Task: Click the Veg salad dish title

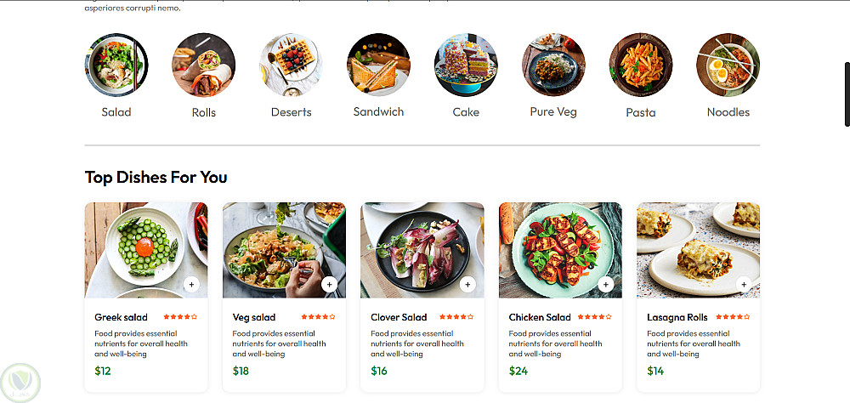Action: coord(254,318)
